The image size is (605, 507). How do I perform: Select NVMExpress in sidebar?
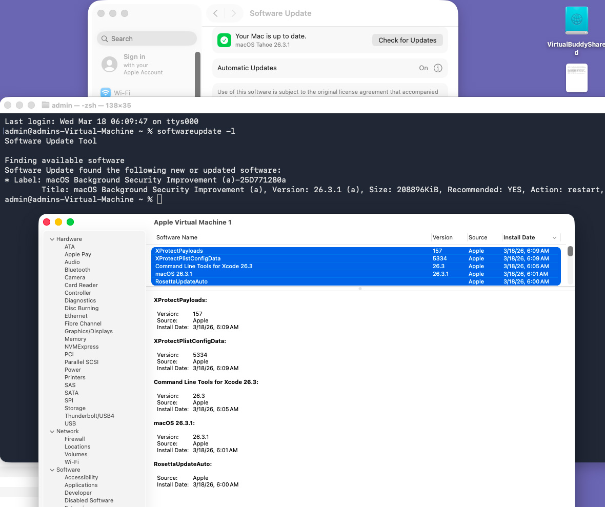(x=82, y=347)
